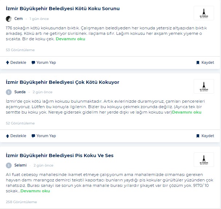Image resolution: width=221 pixels, height=209 pixels.
Task: Click comment bubble icon on Cem's post
Action: (33, 62)
